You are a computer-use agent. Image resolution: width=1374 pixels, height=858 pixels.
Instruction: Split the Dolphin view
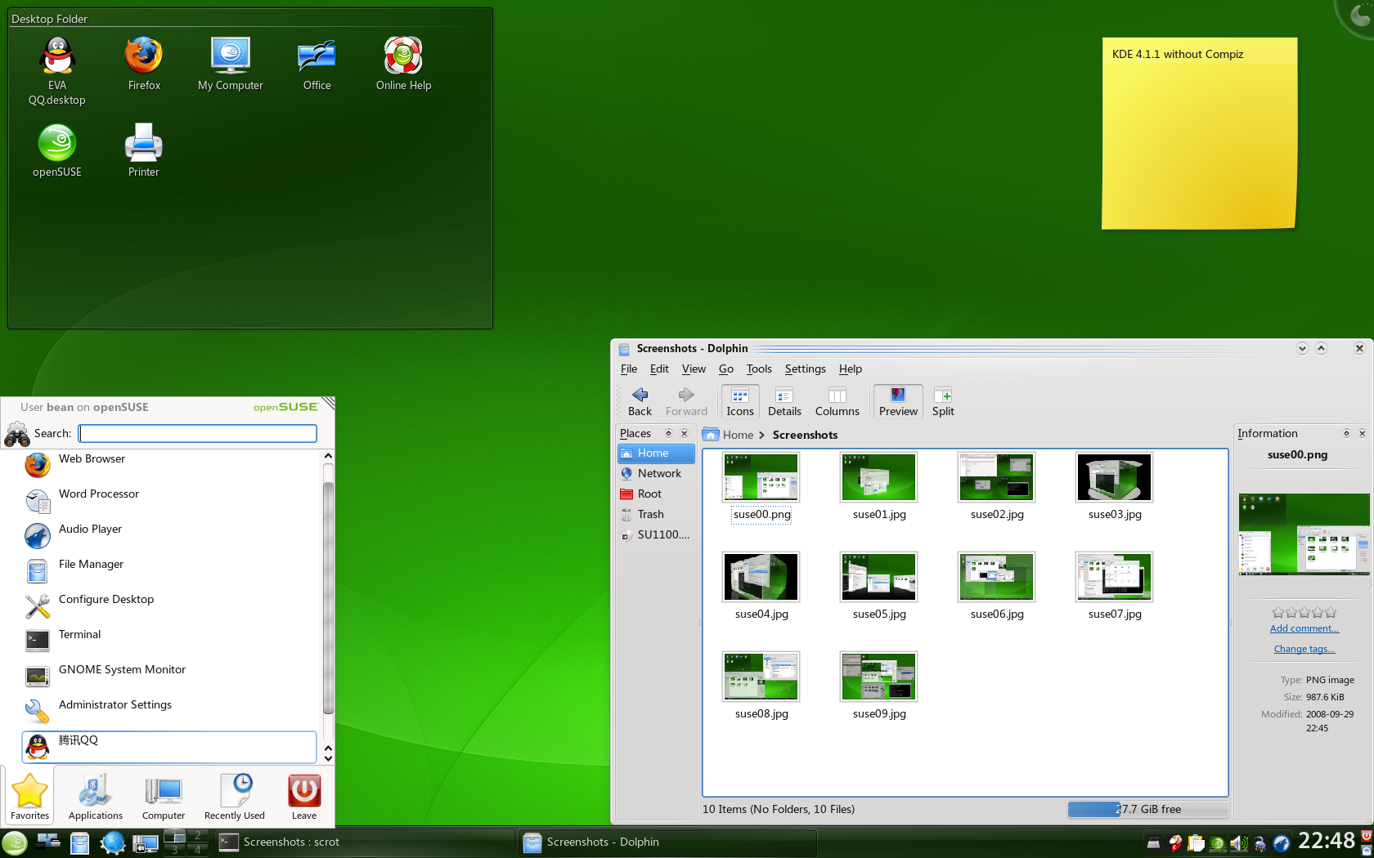943,402
